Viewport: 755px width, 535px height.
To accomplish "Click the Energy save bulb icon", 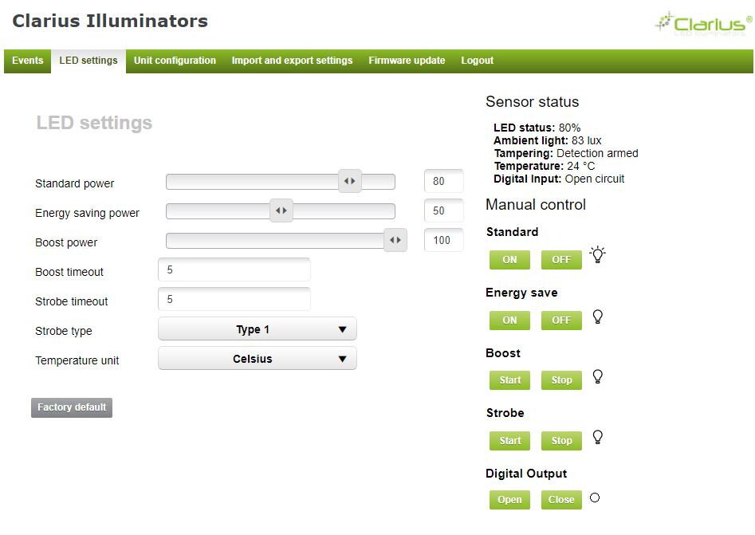I will tap(598, 317).
